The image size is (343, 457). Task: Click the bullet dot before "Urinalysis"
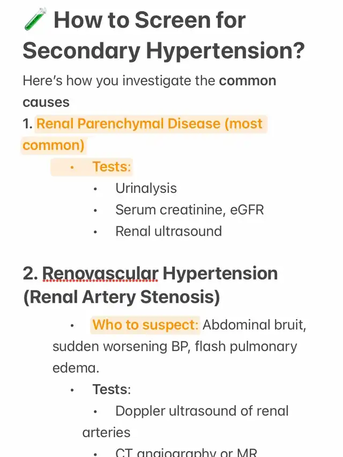point(95,189)
